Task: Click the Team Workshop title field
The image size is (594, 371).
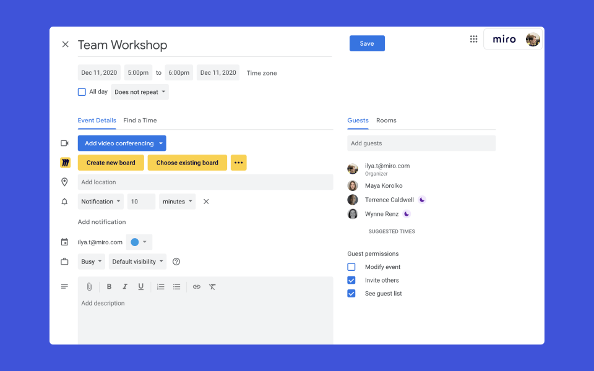Action: tap(205, 45)
